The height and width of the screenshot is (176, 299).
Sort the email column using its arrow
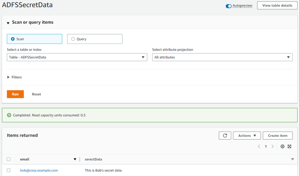coord(75,159)
